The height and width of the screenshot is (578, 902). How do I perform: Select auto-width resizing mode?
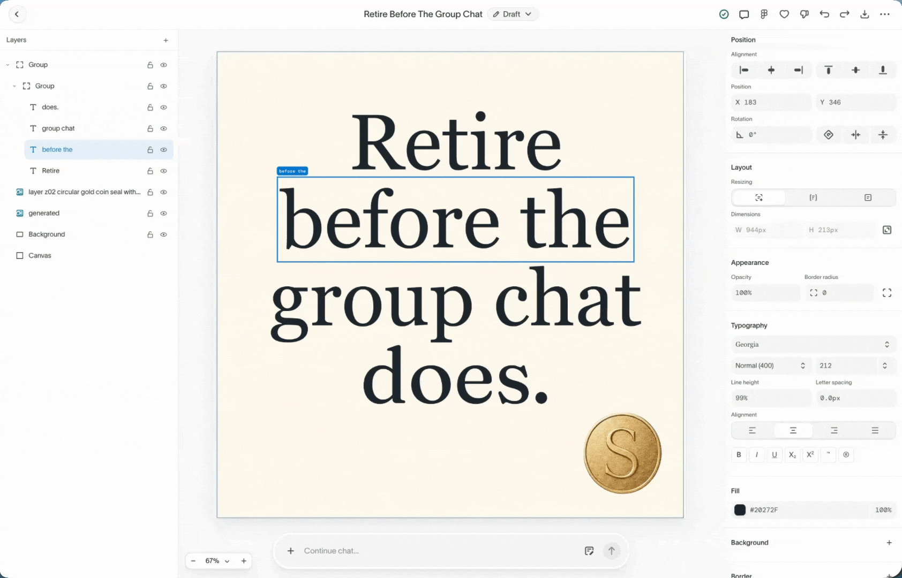pos(759,197)
